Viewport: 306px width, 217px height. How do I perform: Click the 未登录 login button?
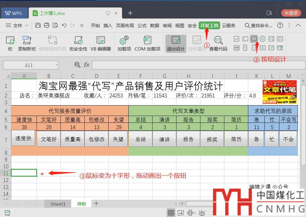click(x=291, y=13)
